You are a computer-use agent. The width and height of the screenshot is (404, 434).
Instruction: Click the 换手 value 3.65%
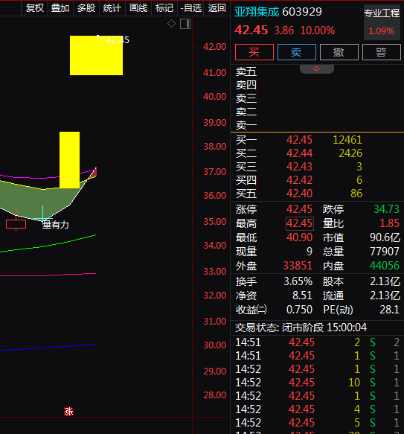pos(298,281)
